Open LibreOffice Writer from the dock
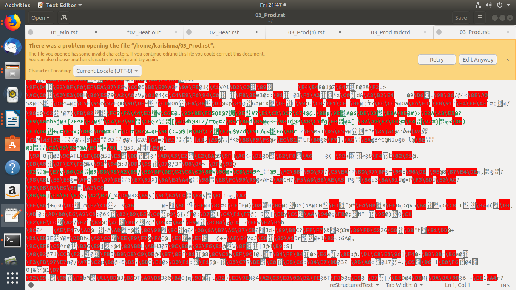This screenshot has height=290, width=516. [12, 119]
